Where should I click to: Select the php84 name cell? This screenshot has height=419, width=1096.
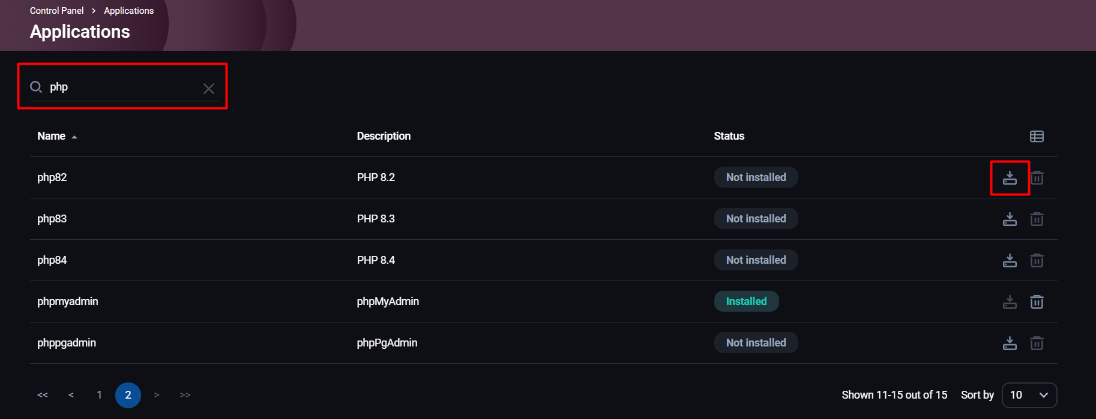[52, 260]
